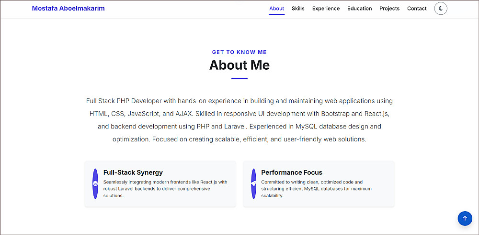Image resolution: width=479 pixels, height=235 pixels.
Task: Click the Full Stack PHP Developer paragraph
Action: coord(239,120)
